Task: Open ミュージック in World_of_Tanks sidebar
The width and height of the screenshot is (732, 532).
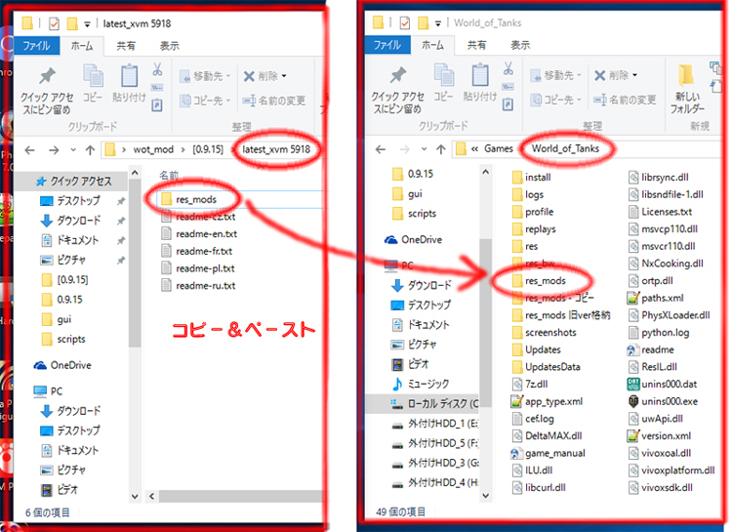Action: 420,384
